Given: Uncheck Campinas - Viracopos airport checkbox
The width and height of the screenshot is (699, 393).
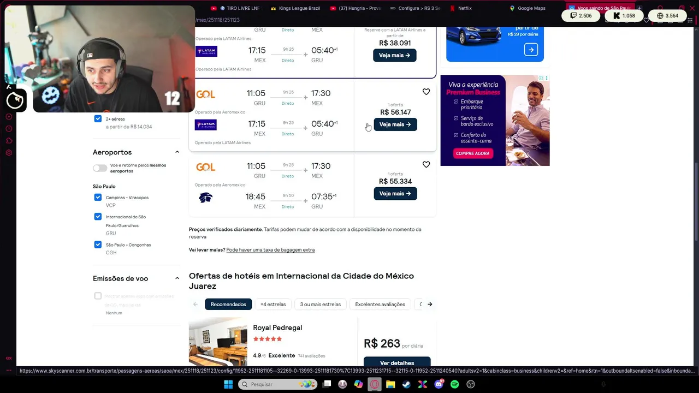Looking at the screenshot, I should (98, 197).
